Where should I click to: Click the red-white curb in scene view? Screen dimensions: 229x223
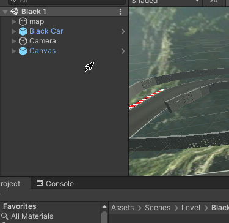click(146, 99)
